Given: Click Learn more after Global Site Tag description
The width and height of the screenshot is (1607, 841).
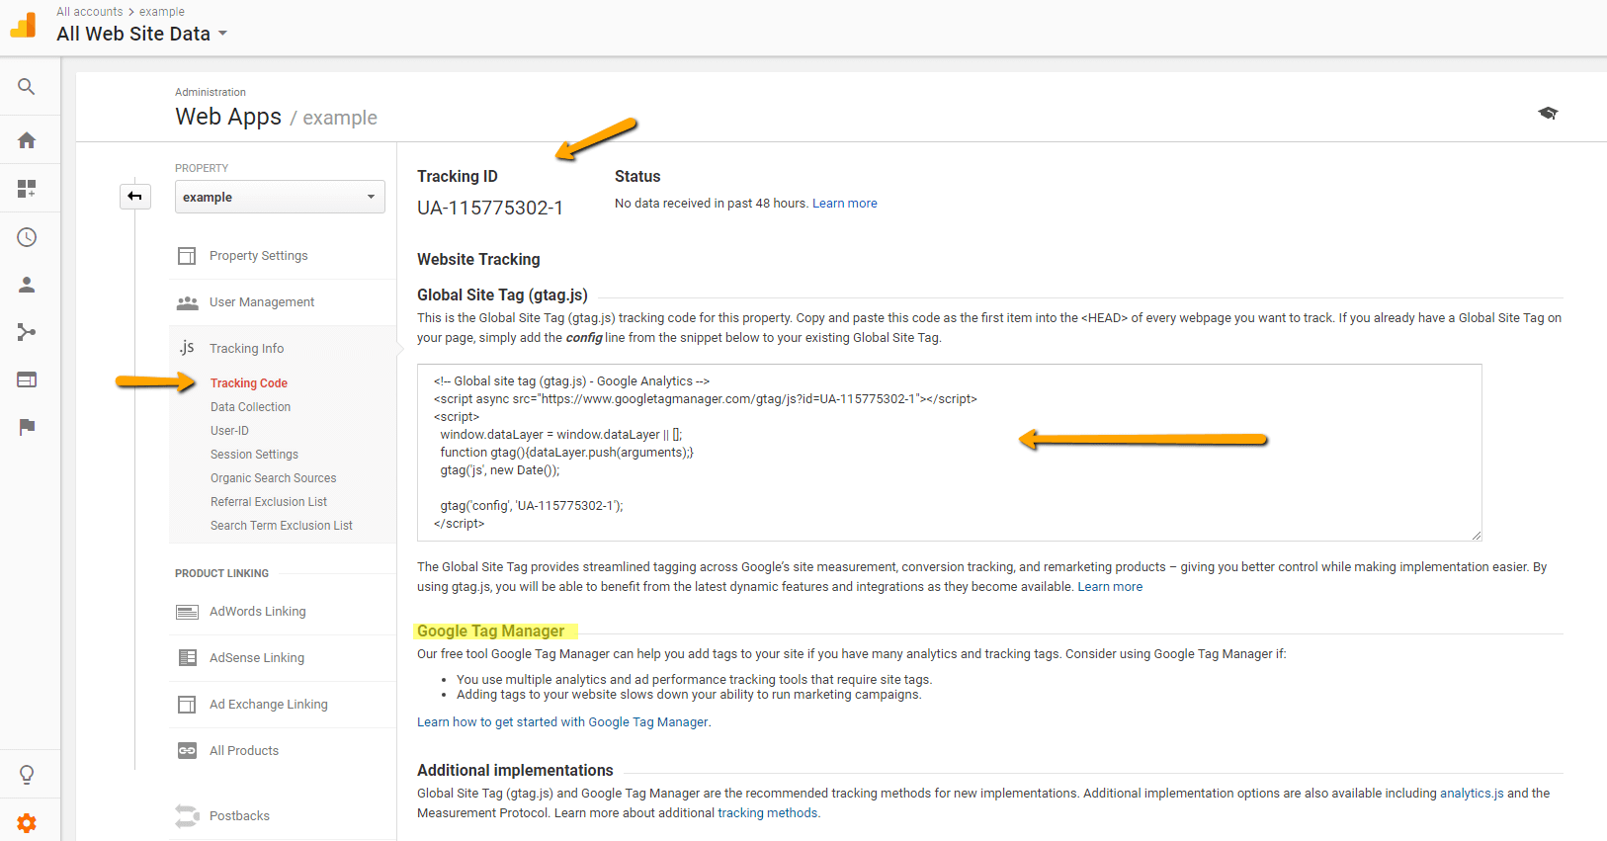Looking at the screenshot, I should click(1110, 587).
